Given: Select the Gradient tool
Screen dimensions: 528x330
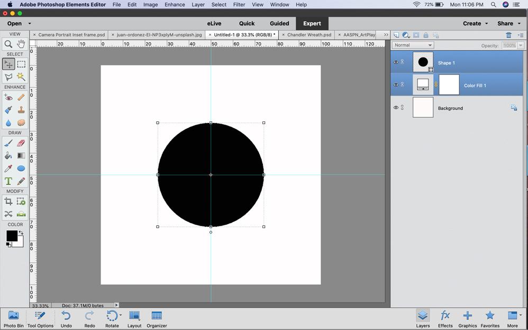Looking at the screenshot, I should click(21, 156).
